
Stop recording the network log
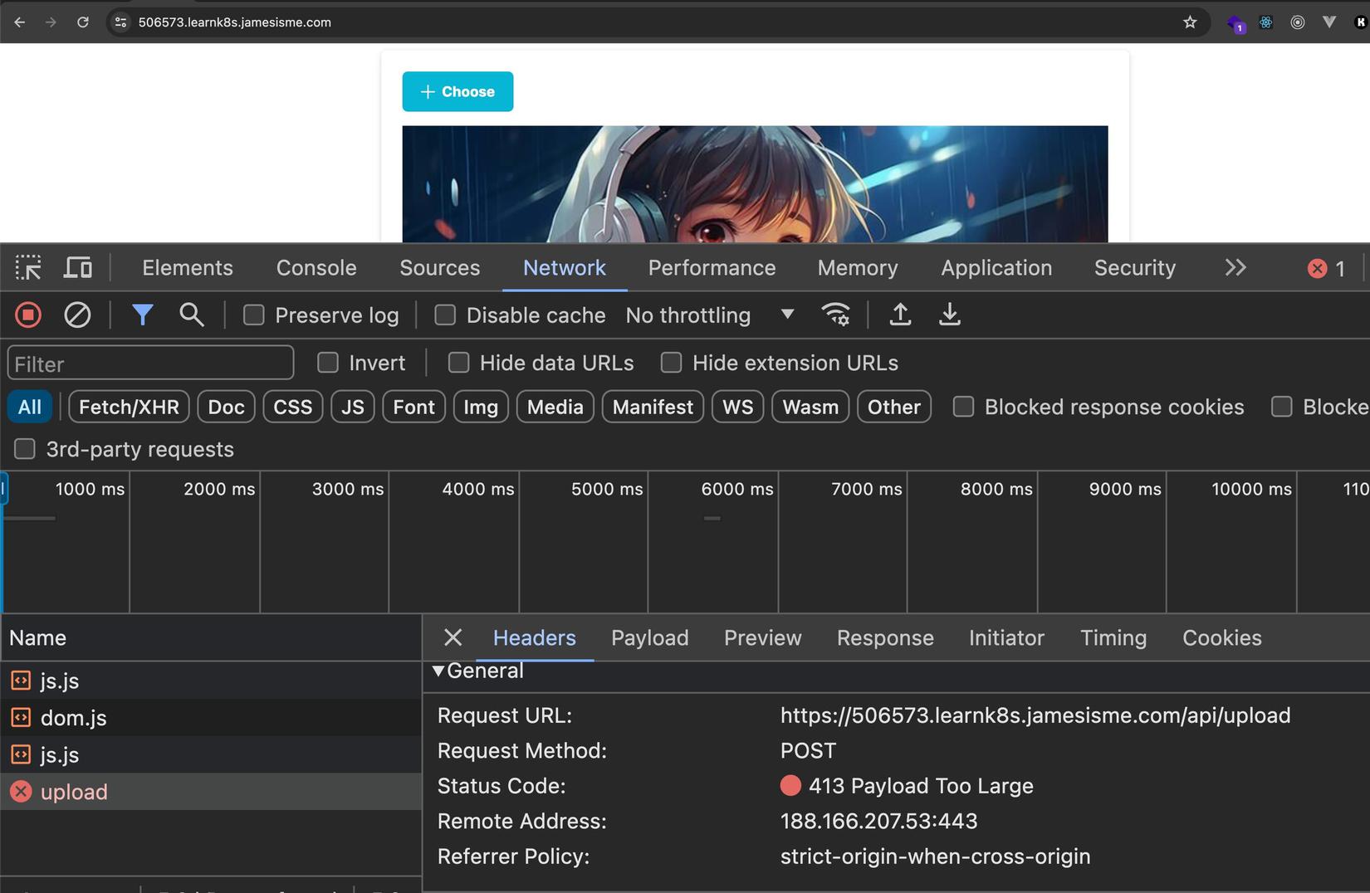click(27, 315)
